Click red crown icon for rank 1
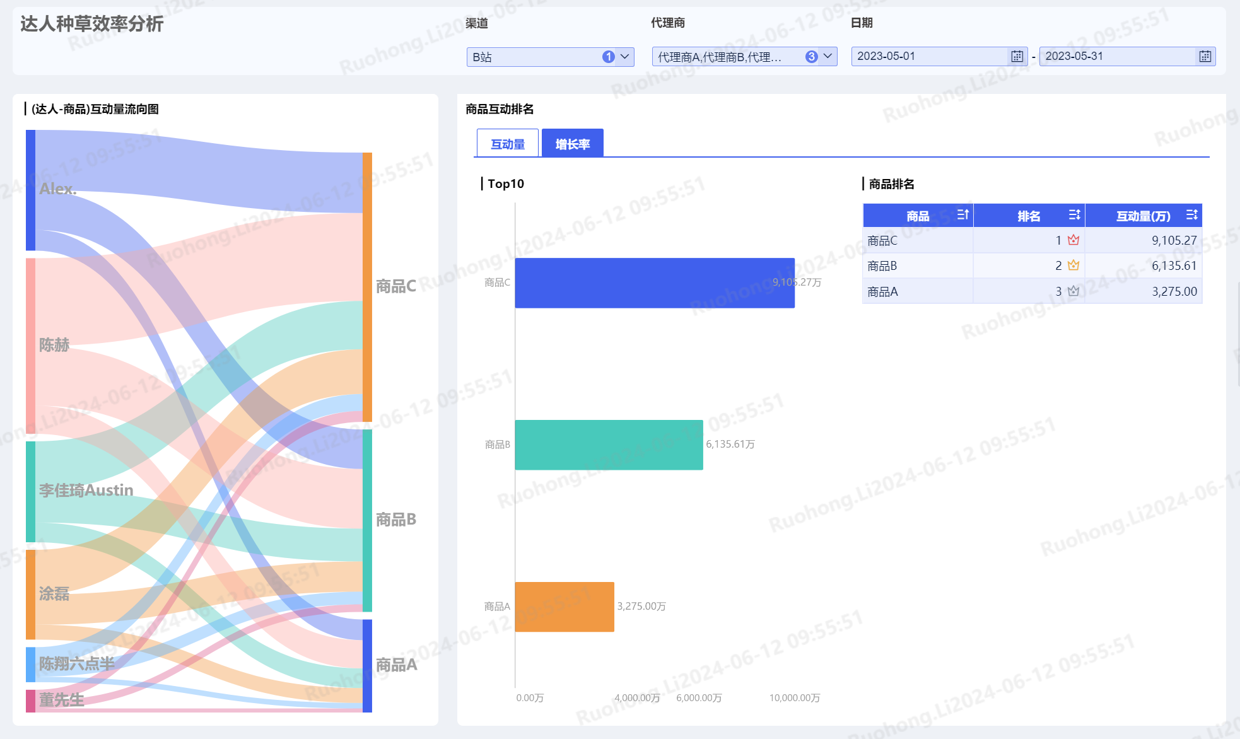 1073,240
